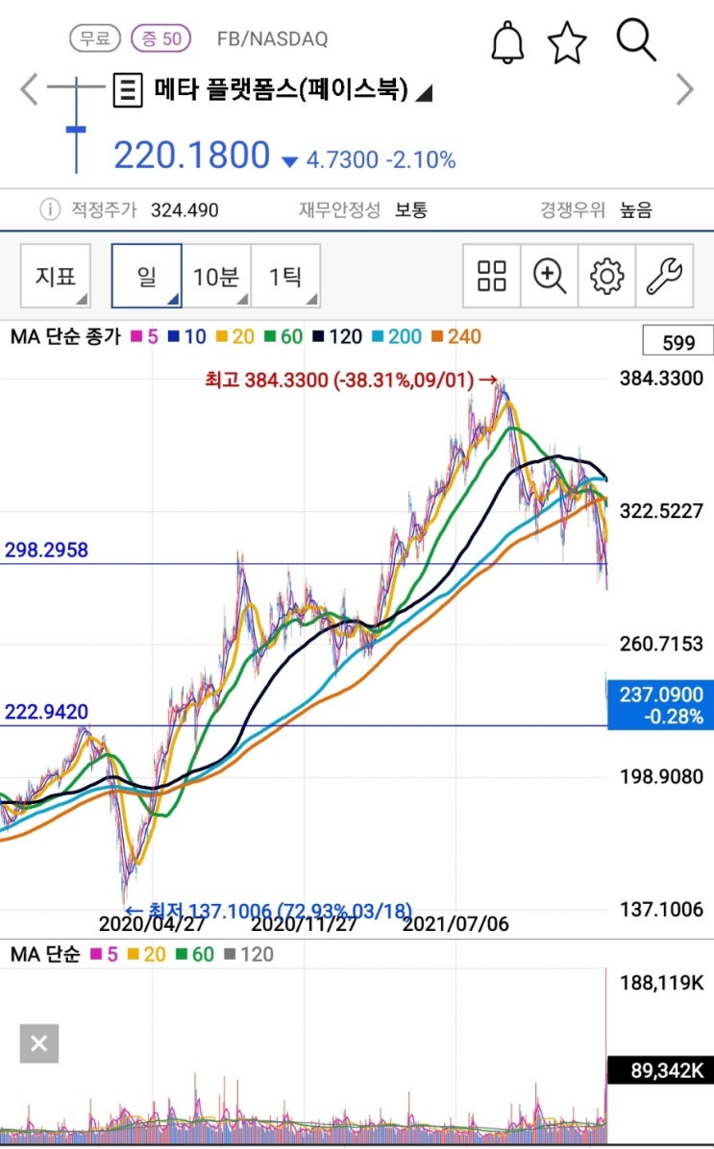Screen dimensions: 714x1149
Task: Open the search magnifier icon
Action: (635, 39)
